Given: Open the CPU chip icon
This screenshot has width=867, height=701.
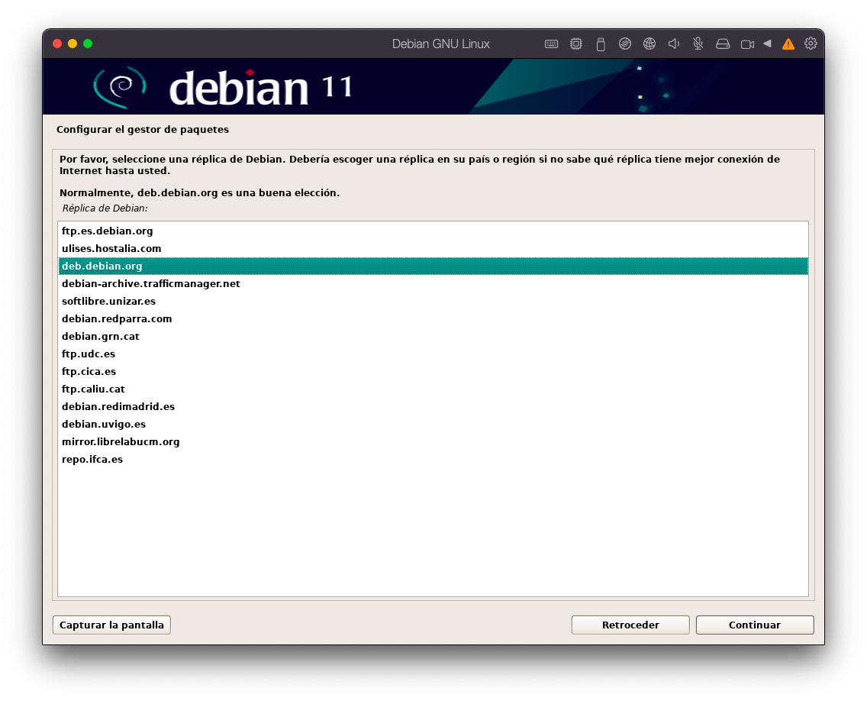Looking at the screenshot, I should tap(575, 44).
